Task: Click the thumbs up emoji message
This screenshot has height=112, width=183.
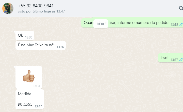Action: click(x=29, y=77)
